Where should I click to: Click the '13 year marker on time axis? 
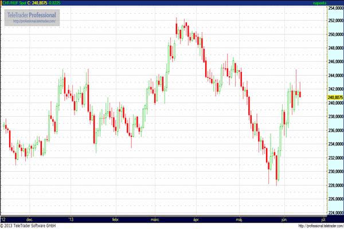(71, 219)
